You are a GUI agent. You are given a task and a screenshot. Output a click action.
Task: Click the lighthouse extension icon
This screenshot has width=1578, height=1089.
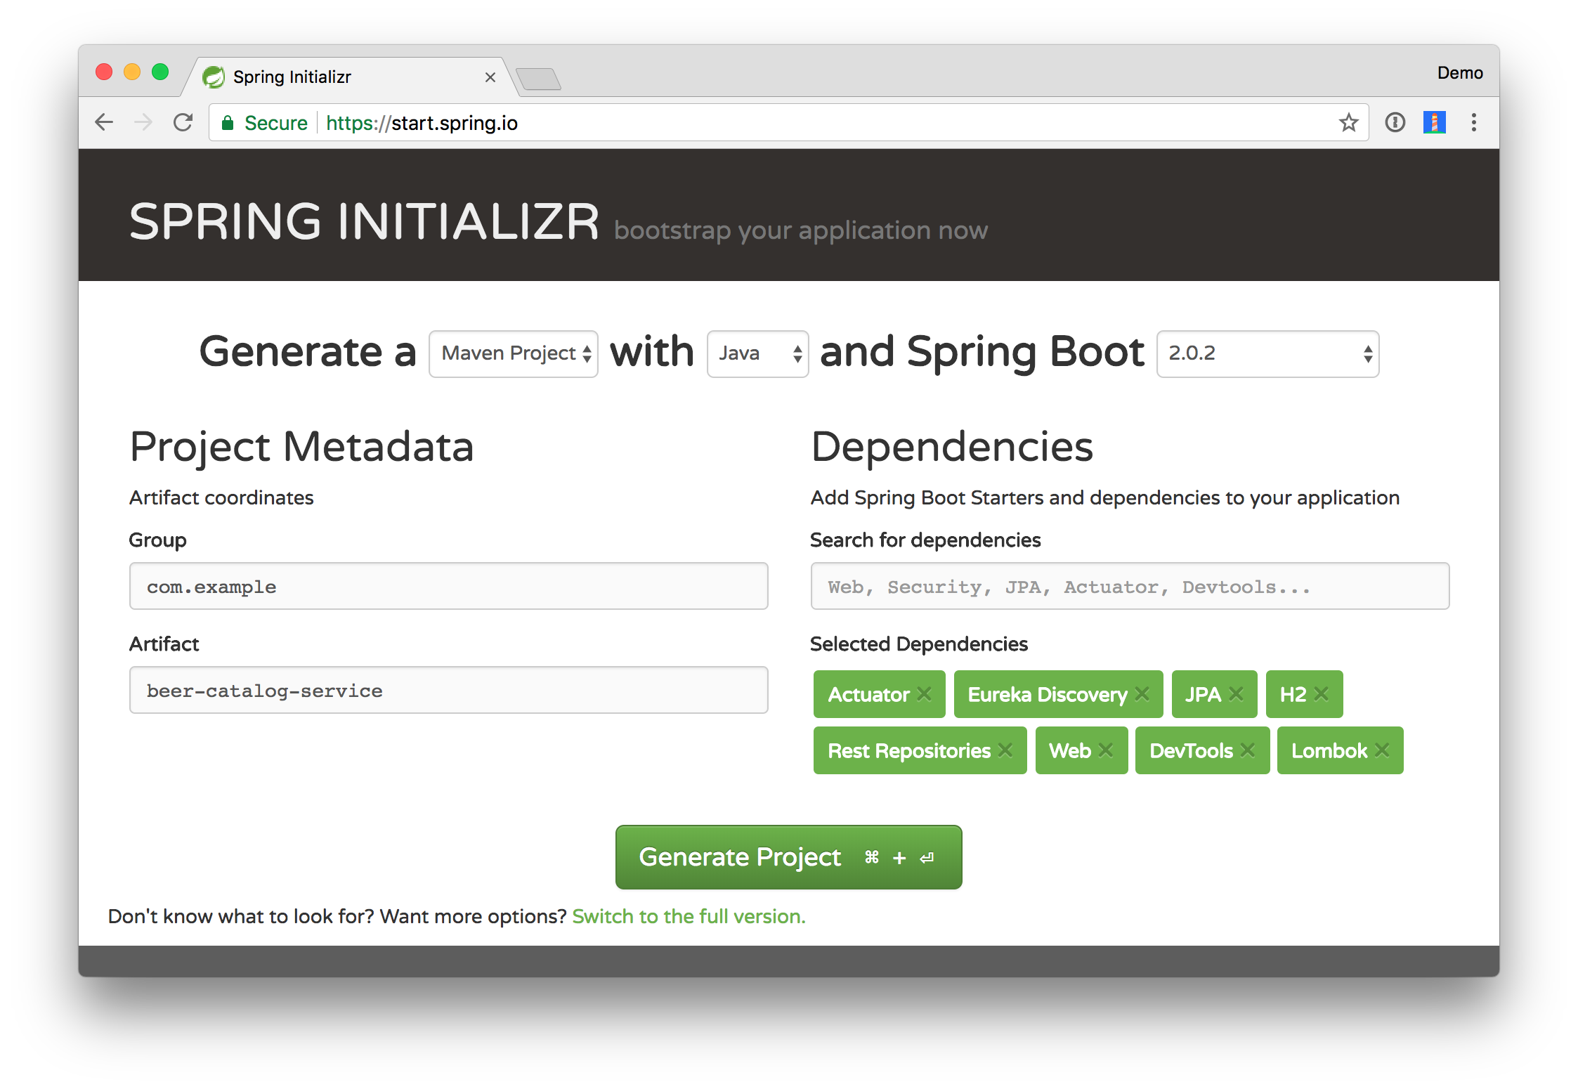point(1434,123)
